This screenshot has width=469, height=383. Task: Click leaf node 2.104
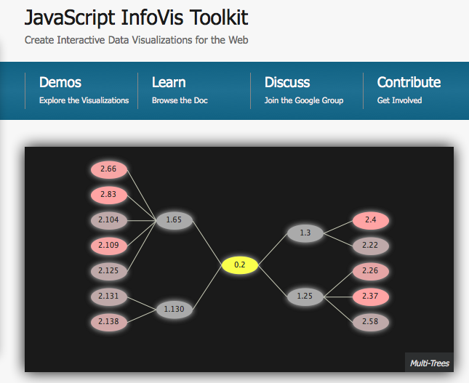click(109, 220)
